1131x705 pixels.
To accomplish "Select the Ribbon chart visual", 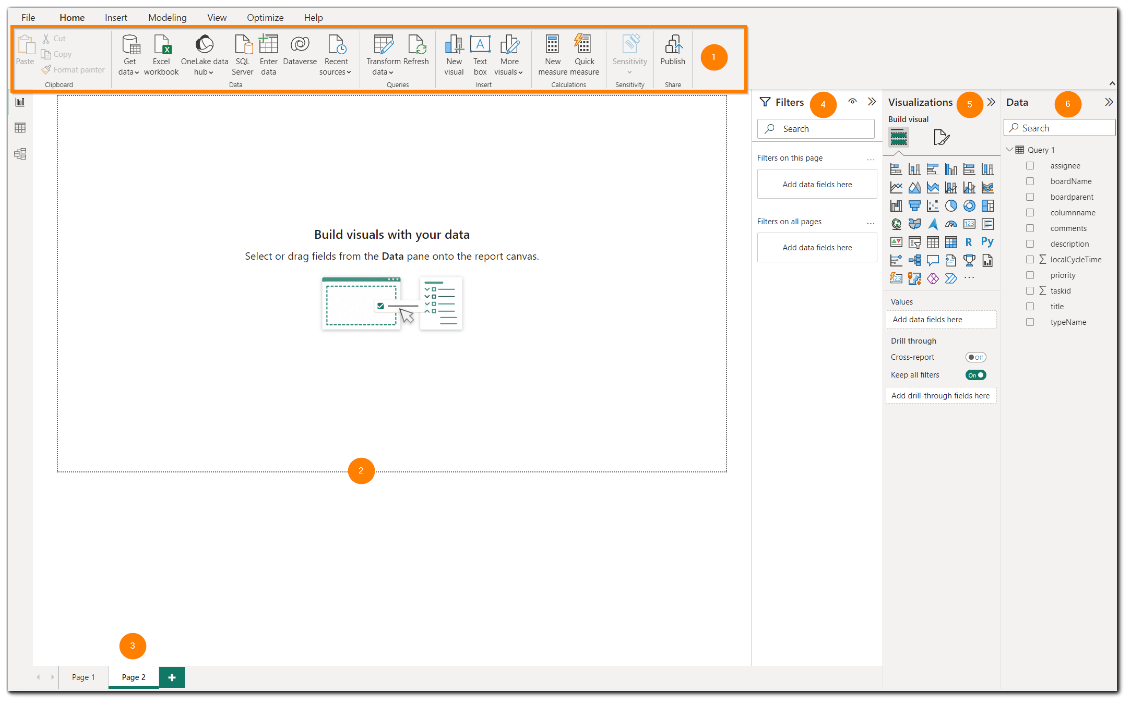I will pos(987,188).
